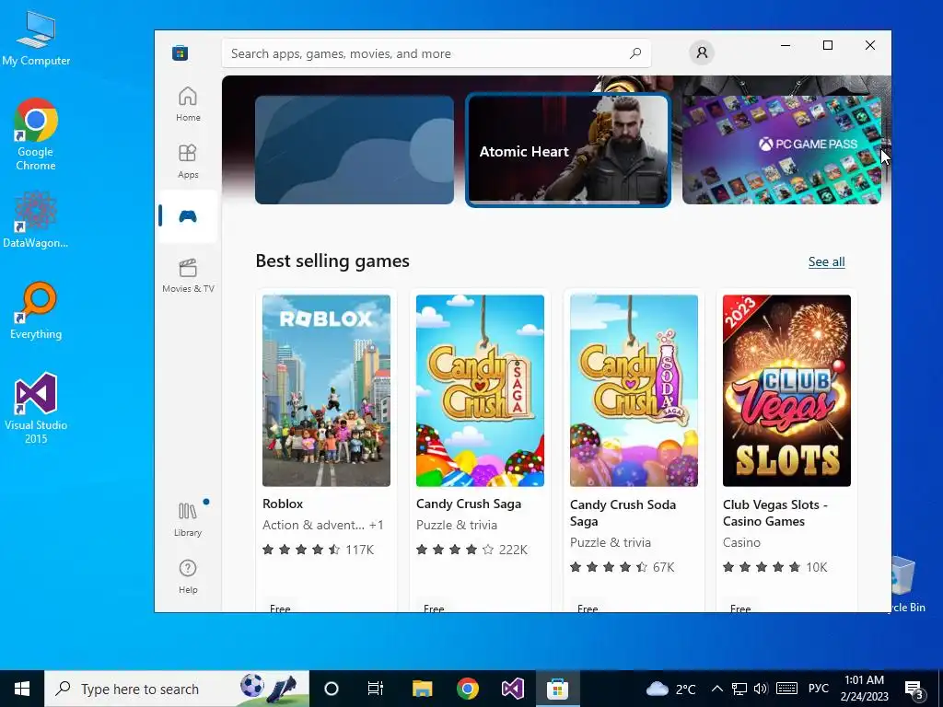Open network status tray icon
Viewport: 943px width, 707px height.
point(739,689)
